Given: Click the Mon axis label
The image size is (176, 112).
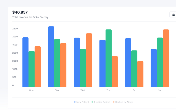Looking at the screenshot, I should pos(31,90).
